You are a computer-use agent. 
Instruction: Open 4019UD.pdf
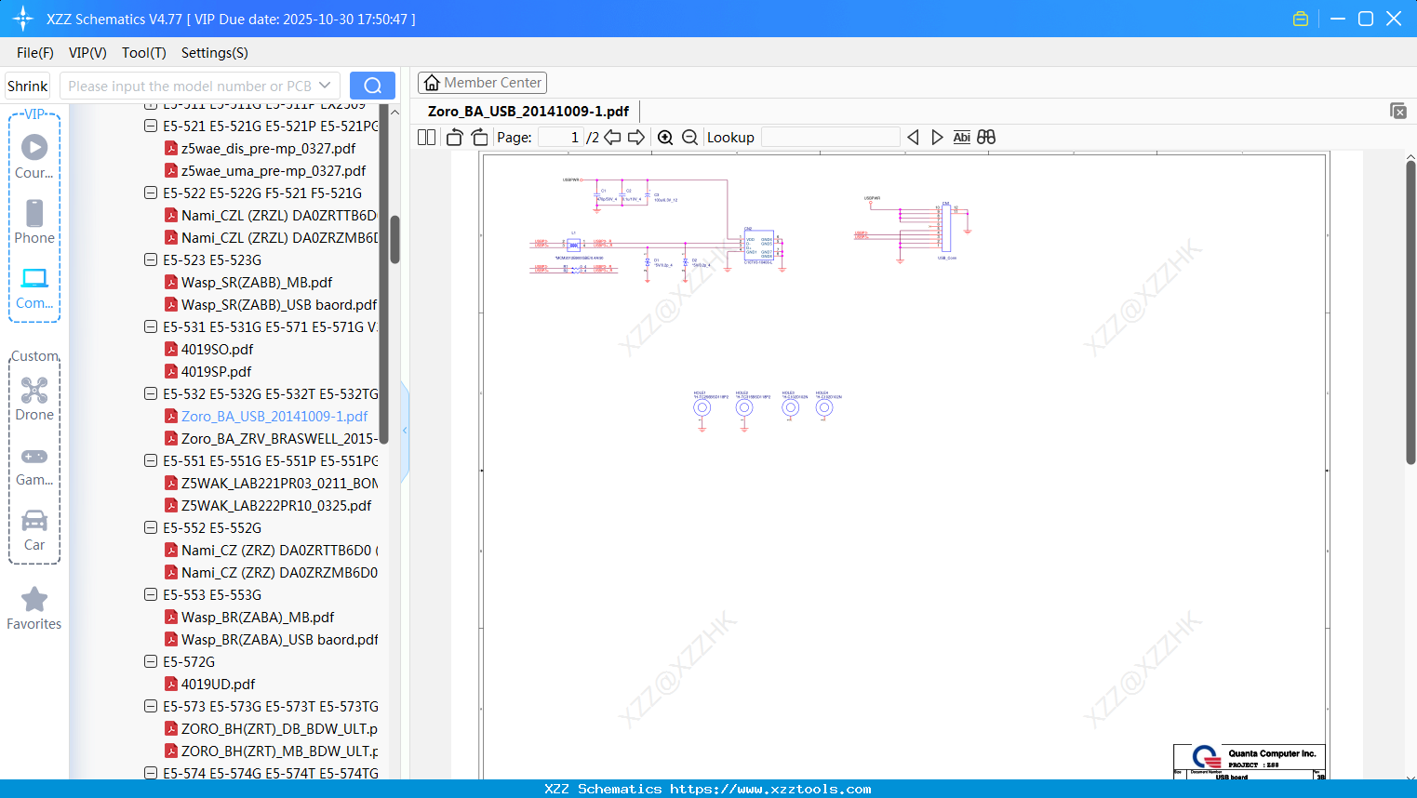click(218, 684)
